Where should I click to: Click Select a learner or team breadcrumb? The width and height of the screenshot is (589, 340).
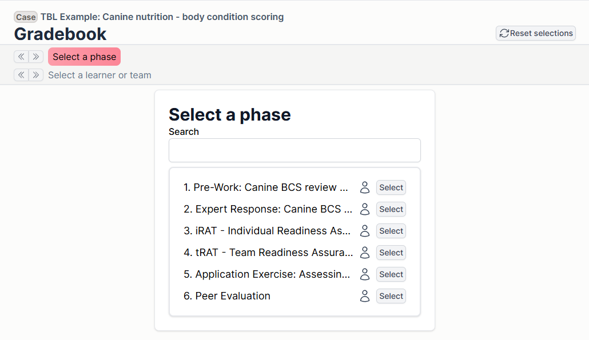[x=100, y=75]
